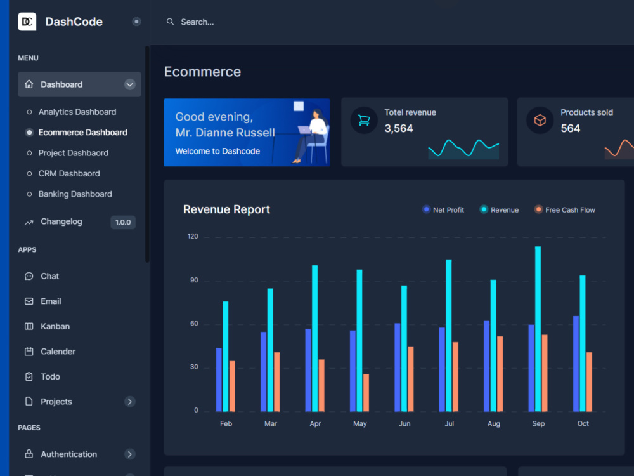The height and width of the screenshot is (476, 634).
Task: Open CRM Dashbaord menu item
Action: click(x=69, y=174)
